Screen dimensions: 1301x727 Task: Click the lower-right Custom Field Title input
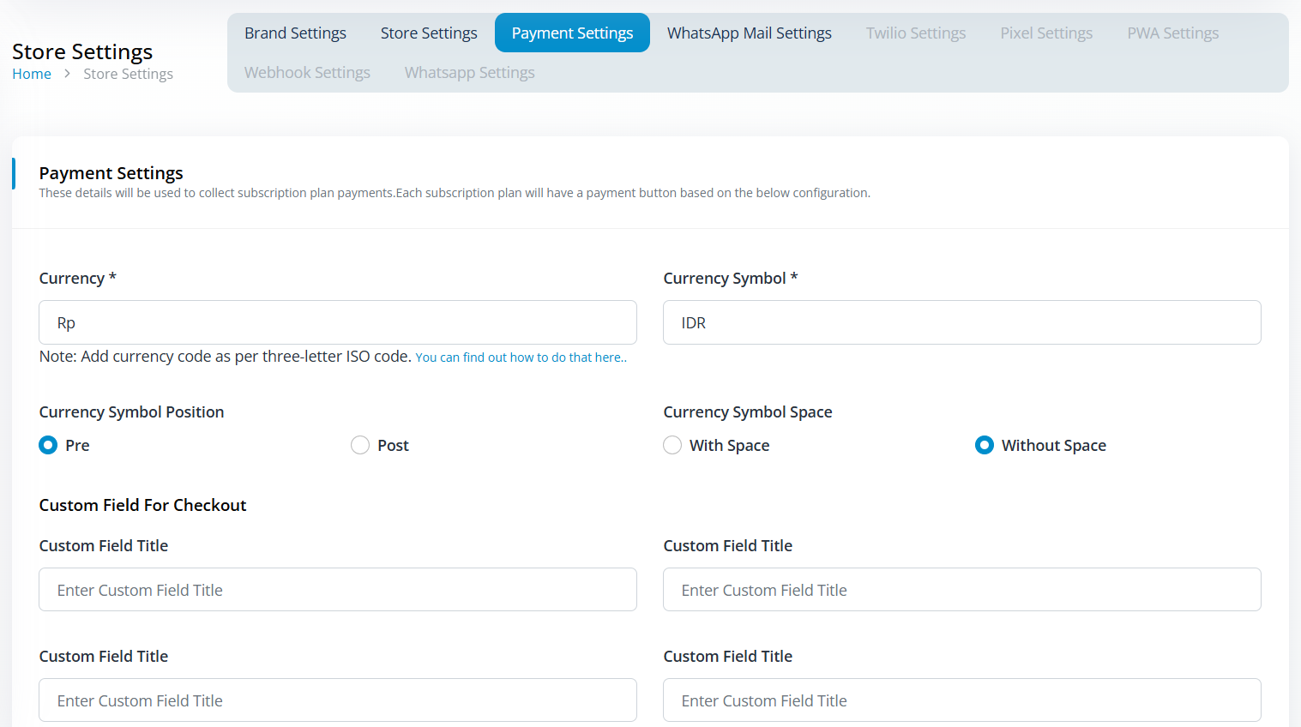tap(962, 700)
